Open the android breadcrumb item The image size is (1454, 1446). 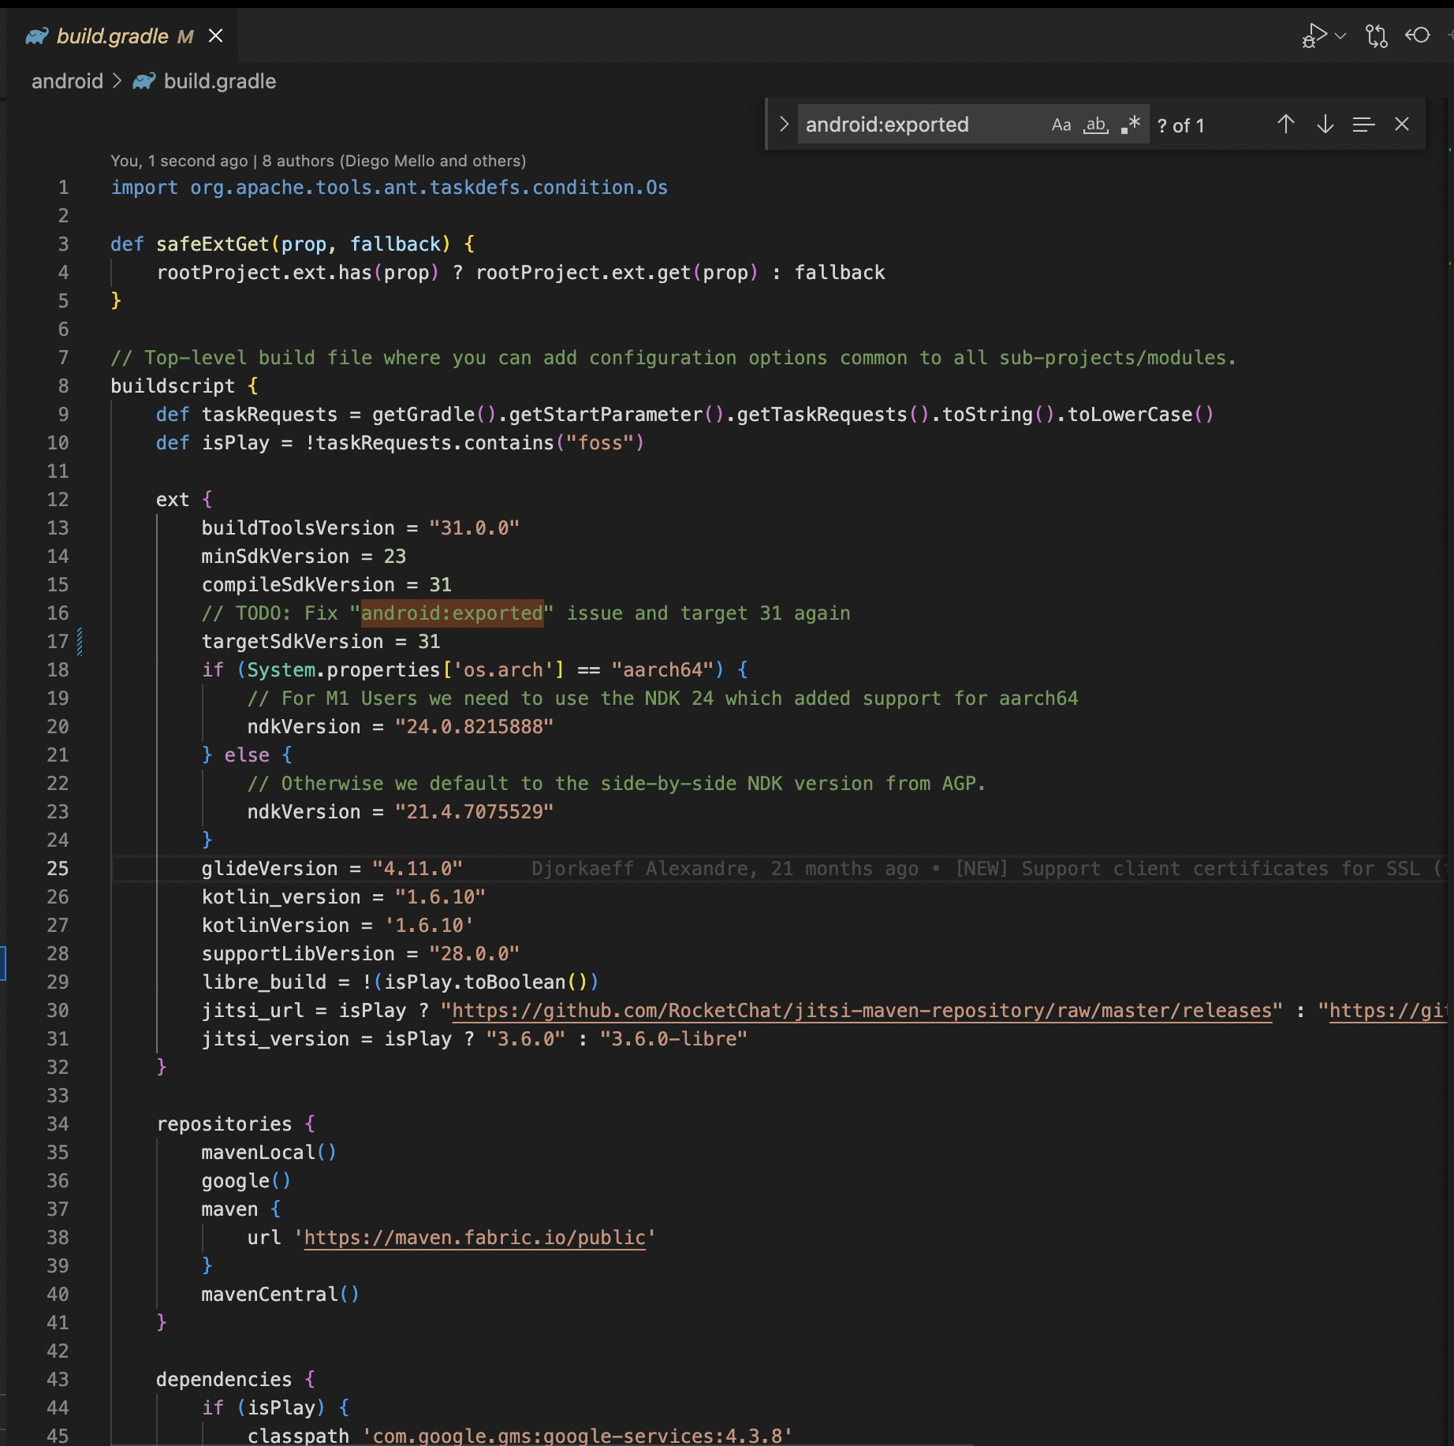[x=67, y=81]
